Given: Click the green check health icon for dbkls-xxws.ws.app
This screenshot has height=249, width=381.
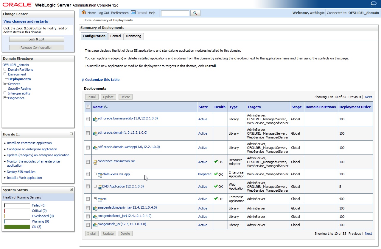Looking at the screenshot, I should pyautogui.click(x=216, y=174).
